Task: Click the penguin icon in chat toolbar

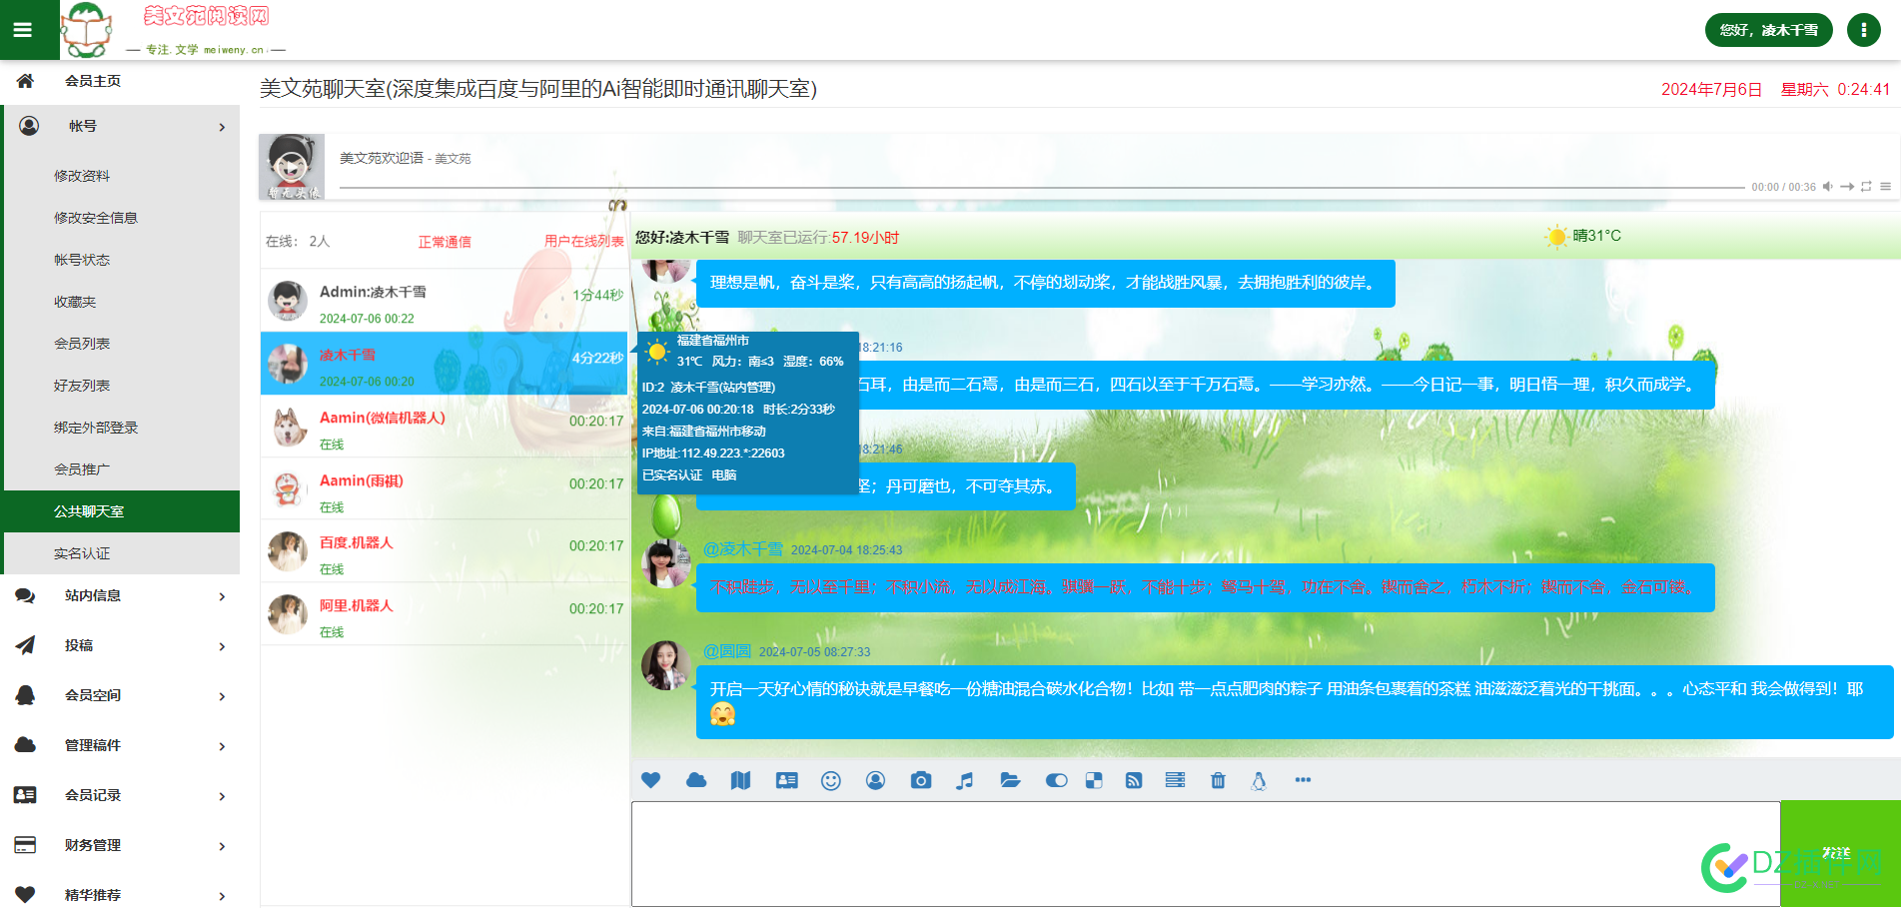Action: [x=1259, y=780]
